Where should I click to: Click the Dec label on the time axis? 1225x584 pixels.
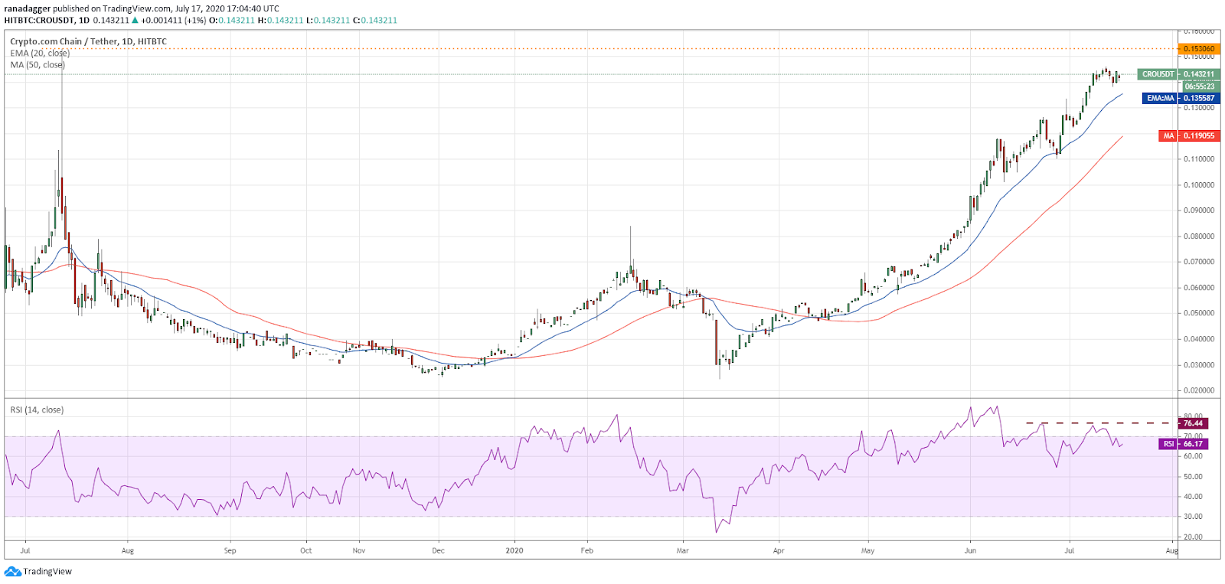tap(438, 550)
